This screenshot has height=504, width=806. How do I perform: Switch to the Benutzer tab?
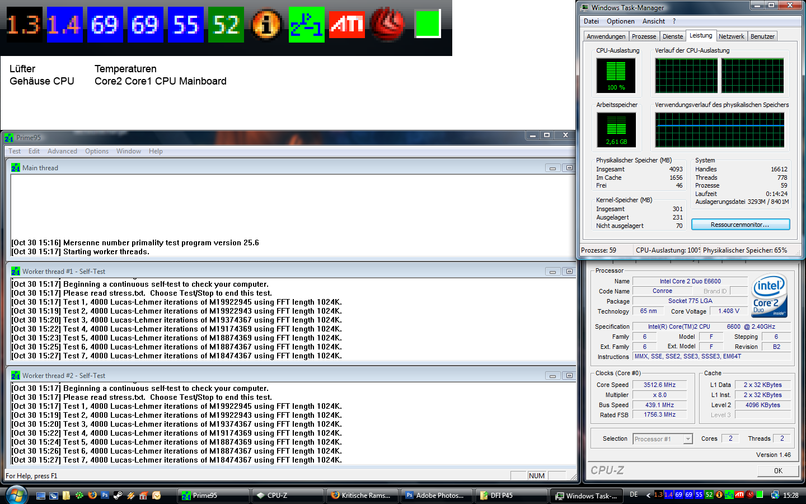point(762,36)
